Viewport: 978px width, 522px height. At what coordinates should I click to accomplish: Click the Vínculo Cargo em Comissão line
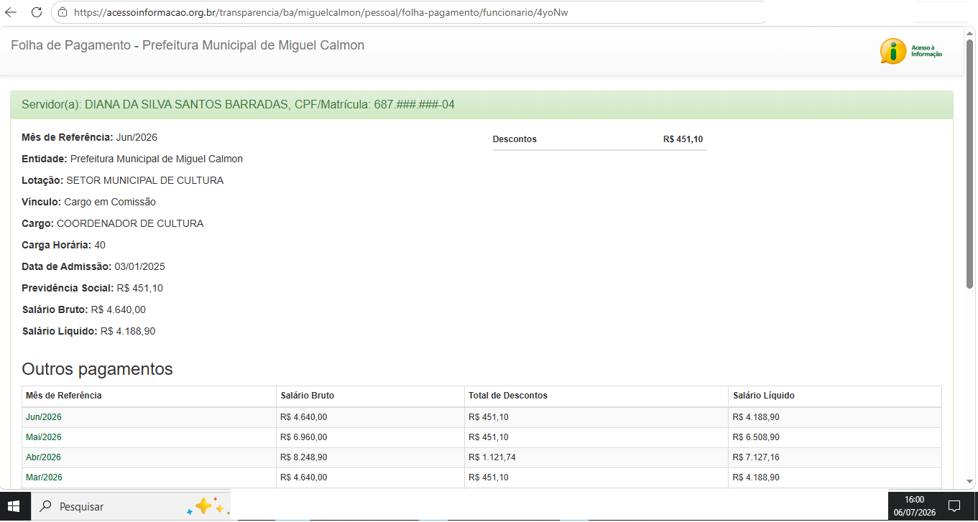(x=88, y=202)
